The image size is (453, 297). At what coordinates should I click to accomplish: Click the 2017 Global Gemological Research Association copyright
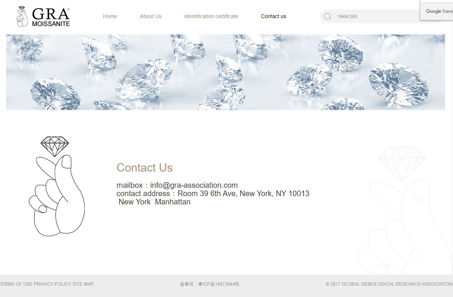(389, 284)
